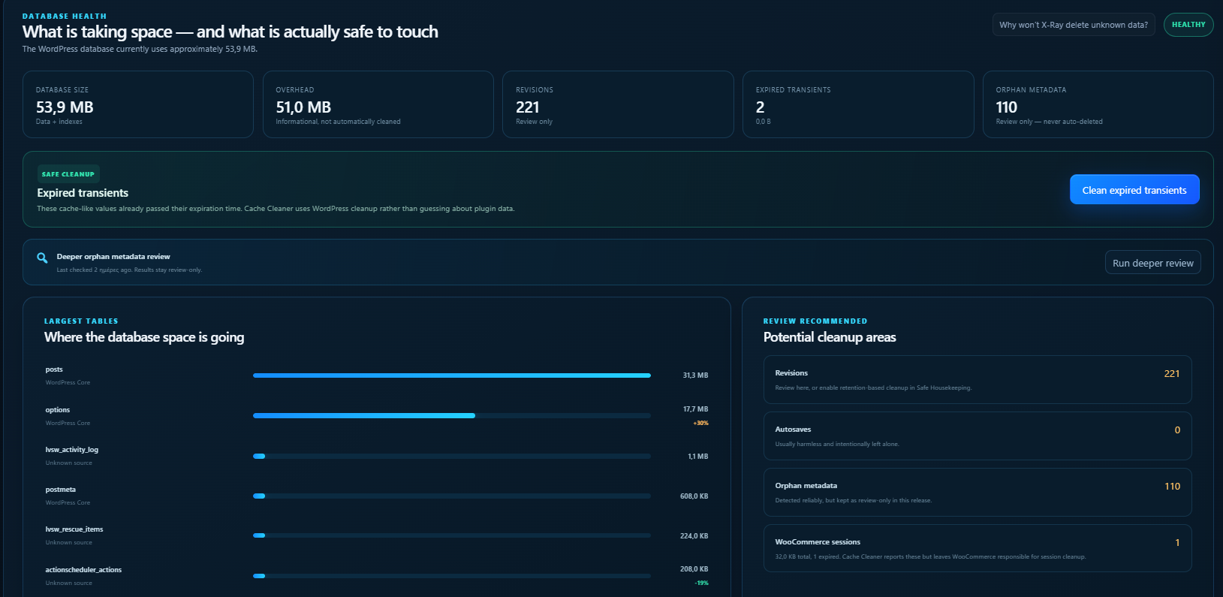Click the actionscheduler_actions usage bar

click(452, 576)
